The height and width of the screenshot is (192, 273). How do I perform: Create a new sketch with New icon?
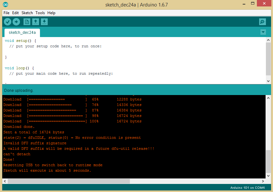[x=27, y=22]
